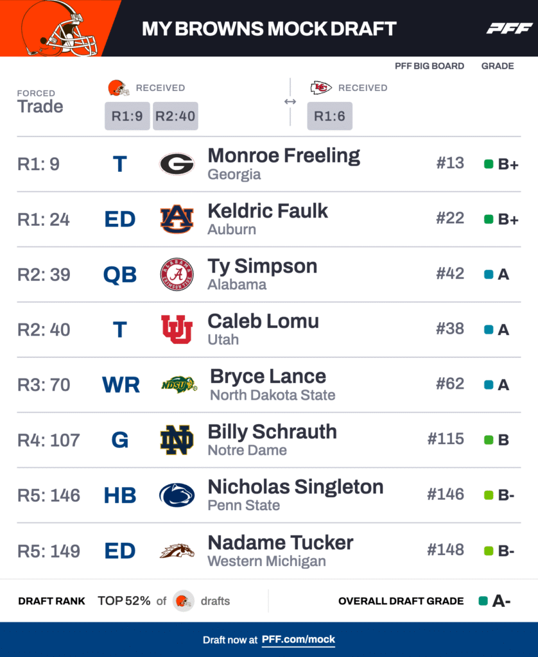Click the green grade swatch beside Monroe Freeling
This screenshot has width=538, height=657.
pyautogui.click(x=489, y=164)
